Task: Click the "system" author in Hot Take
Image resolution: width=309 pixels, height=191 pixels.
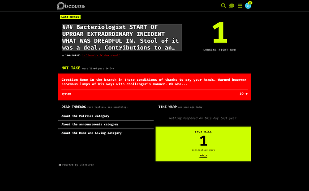Action: (66, 94)
